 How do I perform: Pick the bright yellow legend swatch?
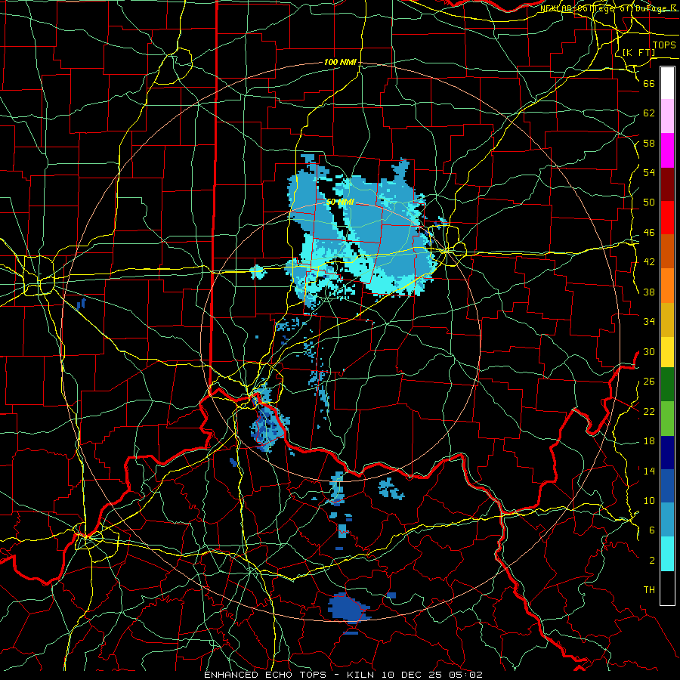667,351
